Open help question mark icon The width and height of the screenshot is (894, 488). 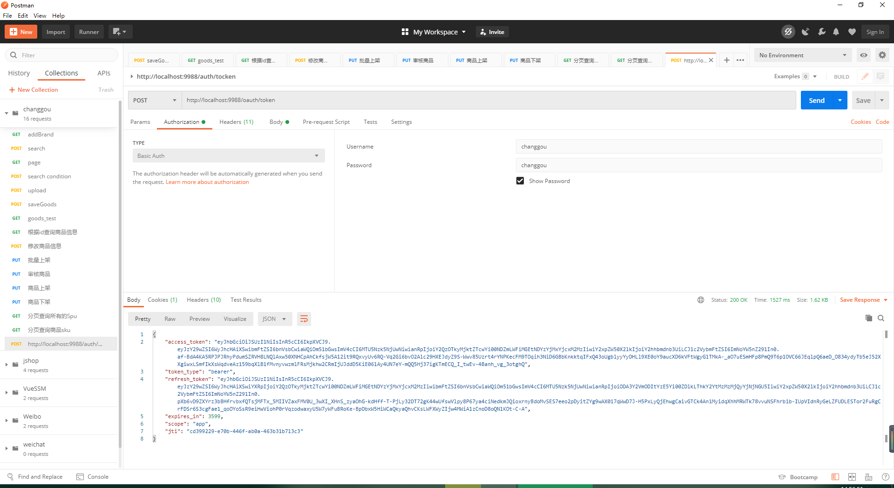tap(885, 477)
